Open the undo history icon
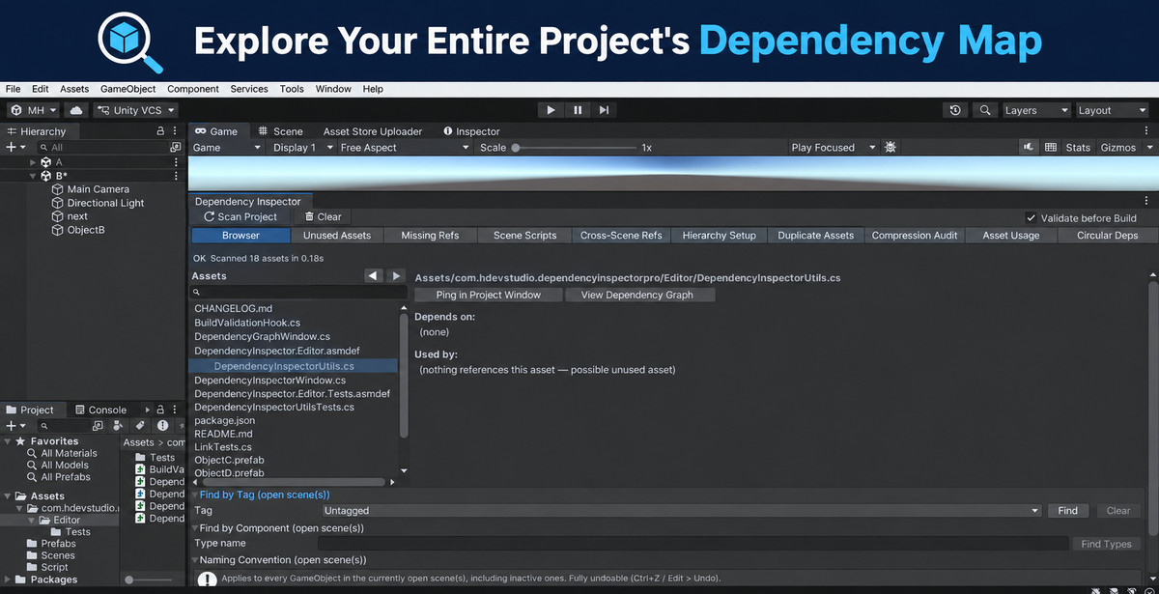This screenshot has height=594, width=1159. 955,110
